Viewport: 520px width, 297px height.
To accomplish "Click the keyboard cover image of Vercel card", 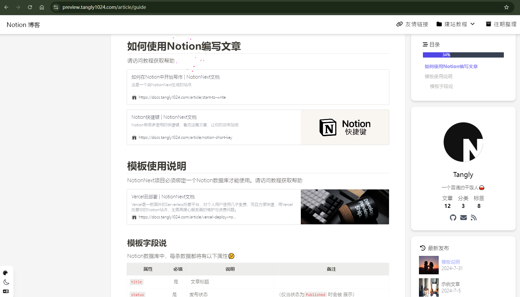I will [345, 207].
